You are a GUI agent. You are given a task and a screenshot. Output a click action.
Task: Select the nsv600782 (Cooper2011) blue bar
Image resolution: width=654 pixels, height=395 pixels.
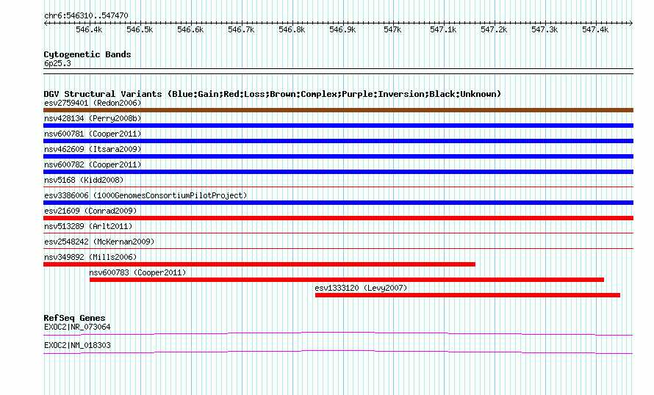(x=338, y=172)
